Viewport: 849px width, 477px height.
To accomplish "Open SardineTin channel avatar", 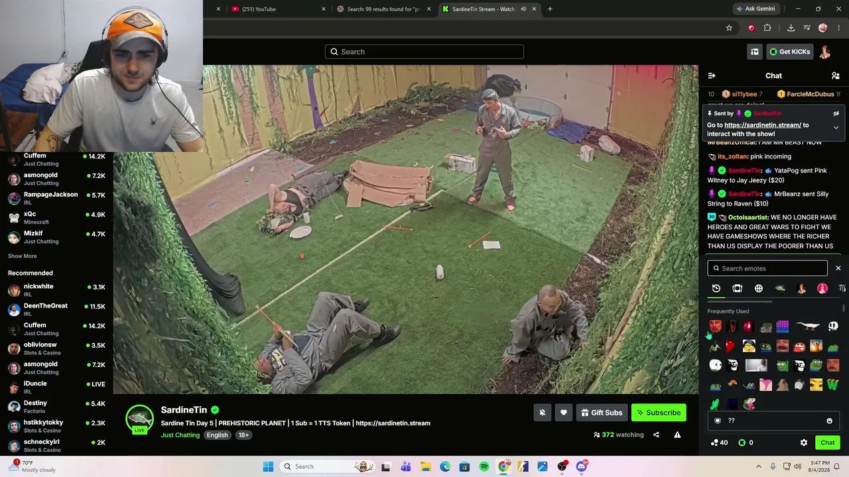I will 139,419.
